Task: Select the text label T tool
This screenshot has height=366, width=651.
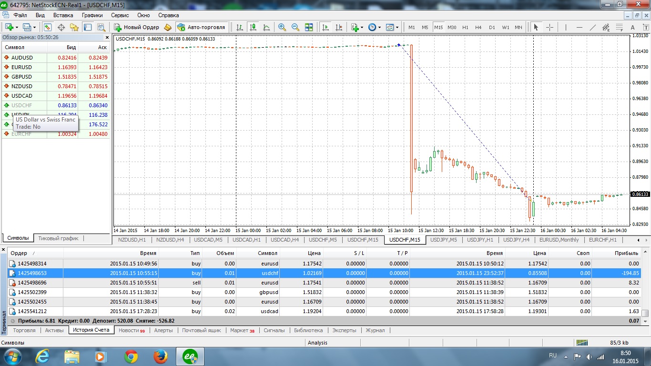Action: point(646,27)
